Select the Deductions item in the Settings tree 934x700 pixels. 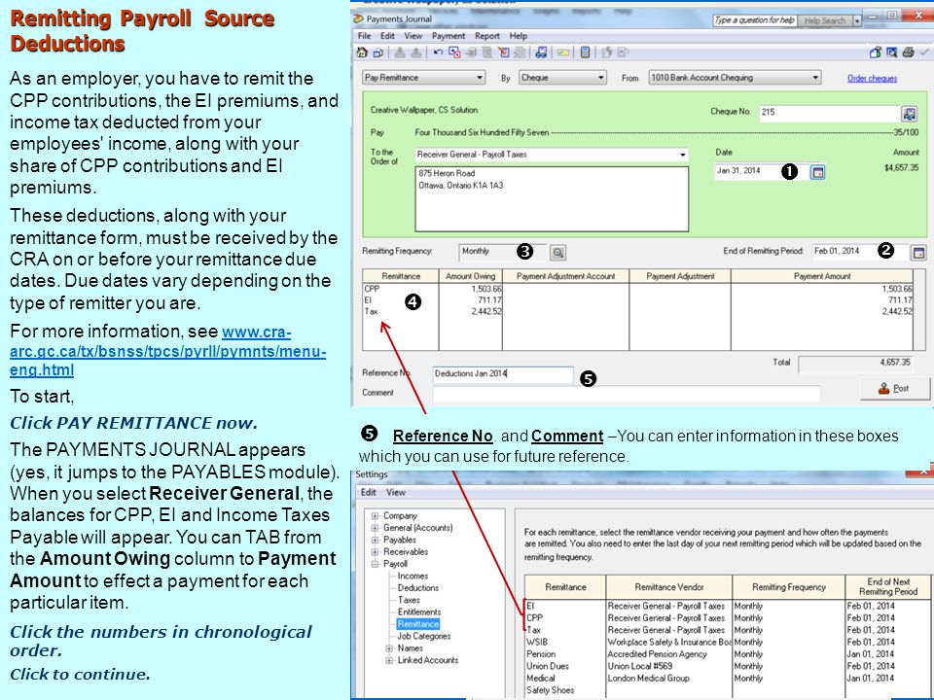(x=418, y=588)
